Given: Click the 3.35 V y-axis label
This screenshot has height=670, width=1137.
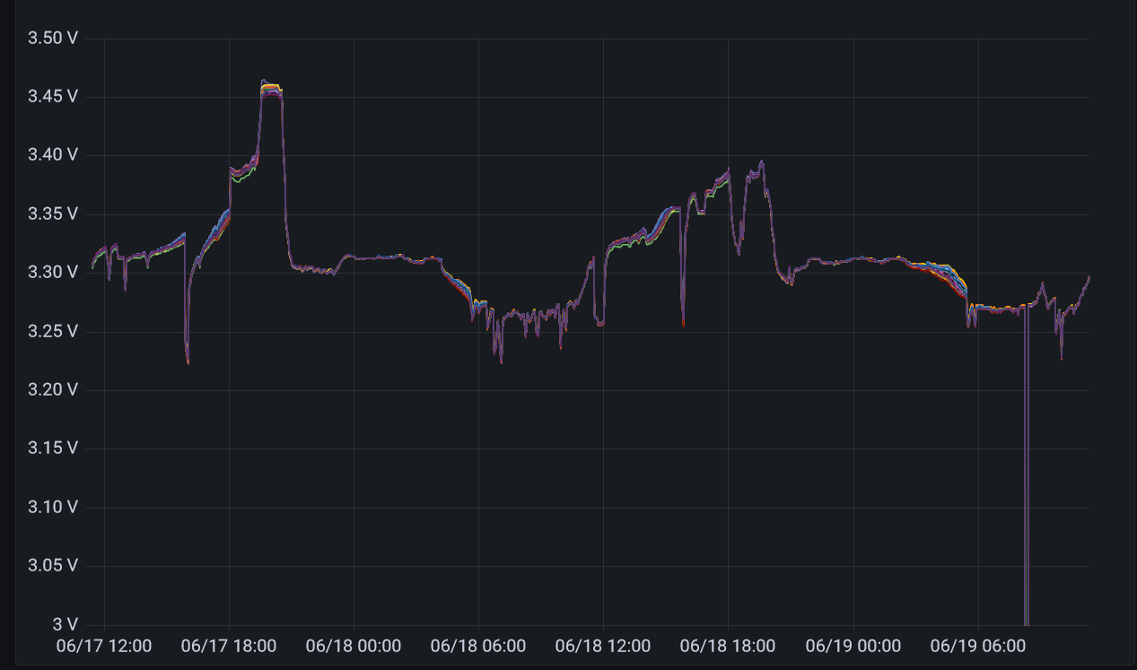Looking at the screenshot, I should [53, 213].
